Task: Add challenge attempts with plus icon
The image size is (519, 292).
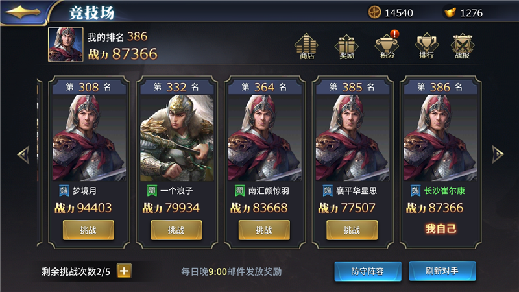Action: [x=124, y=271]
